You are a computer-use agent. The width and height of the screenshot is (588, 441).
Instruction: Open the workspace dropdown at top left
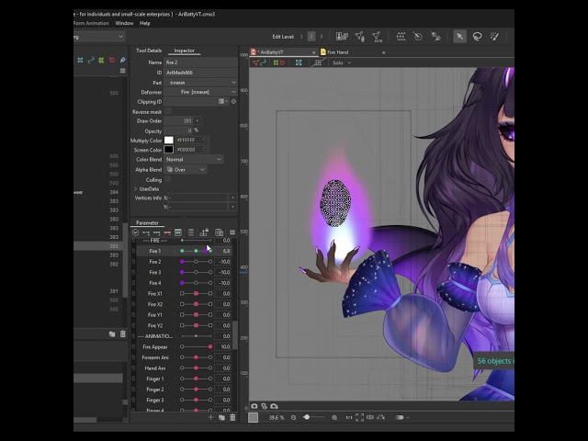pos(99,37)
